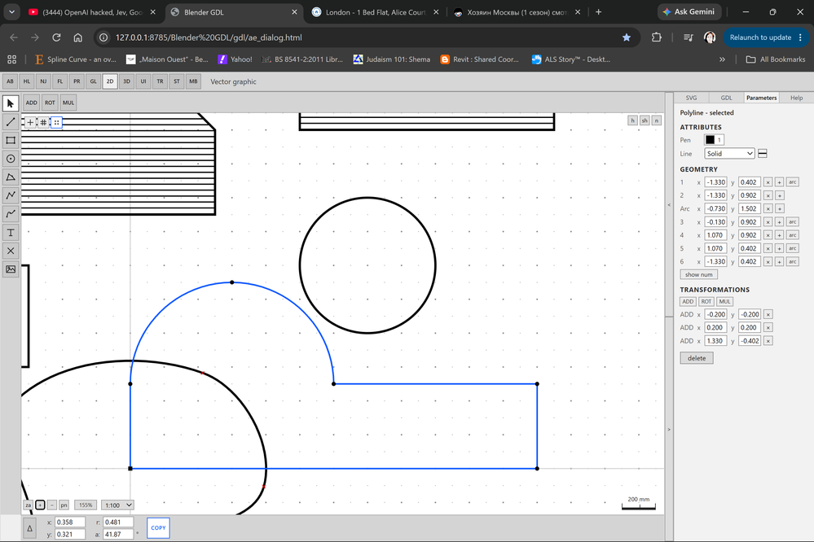Viewport: 814px width, 542px height.
Task: Toggle the plus crosshair snap button
Action: pos(31,122)
